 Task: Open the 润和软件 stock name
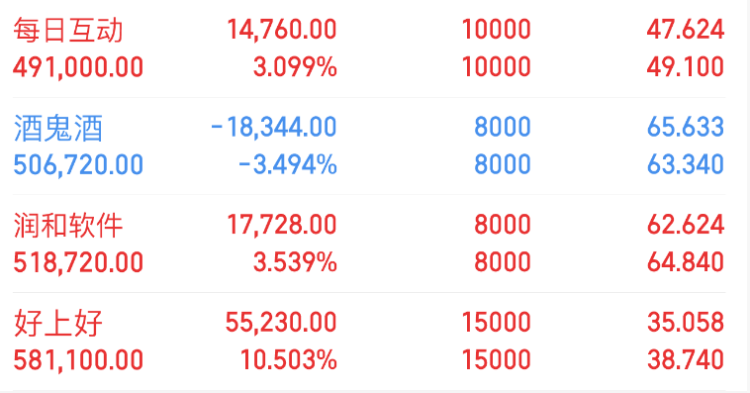pos(68,226)
